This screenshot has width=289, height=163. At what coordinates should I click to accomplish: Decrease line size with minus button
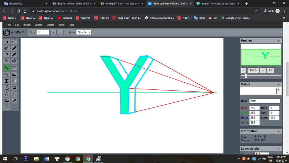(x=60, y=32)
